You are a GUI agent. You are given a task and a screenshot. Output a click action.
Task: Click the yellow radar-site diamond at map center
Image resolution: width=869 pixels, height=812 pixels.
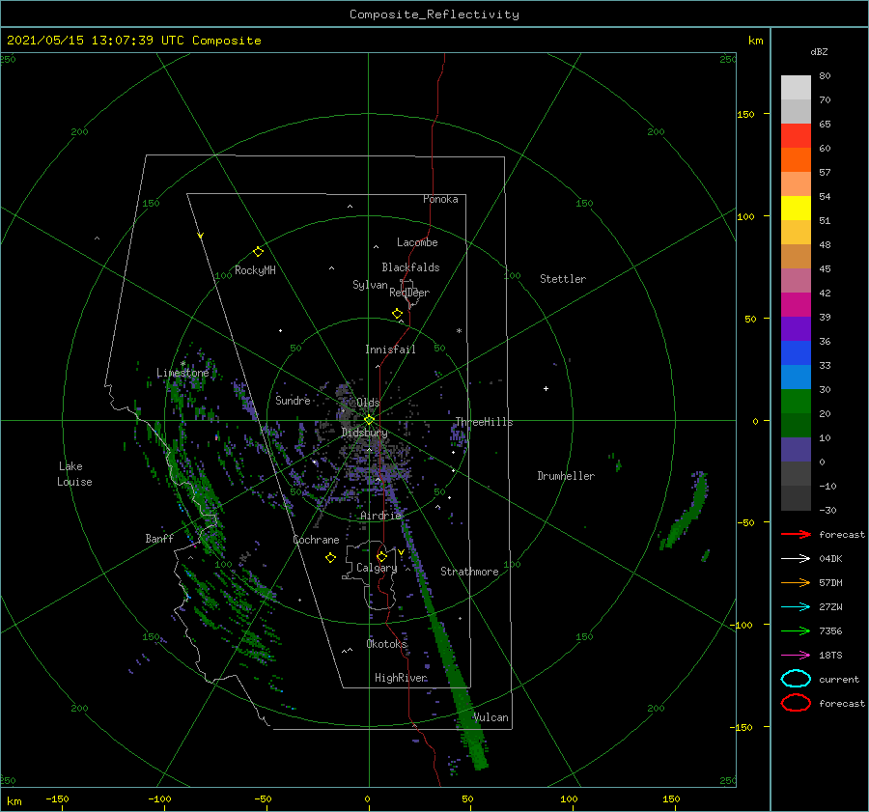(369, 420)
